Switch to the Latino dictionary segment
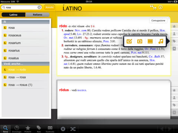 coord(13,15)
